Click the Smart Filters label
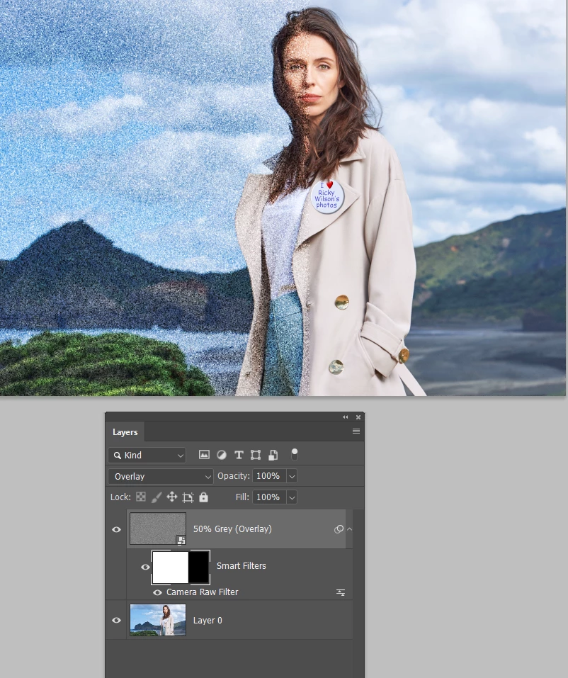The image size is (568, 678). pos(242,565)
